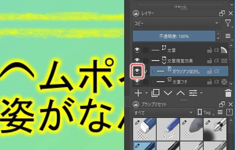The image size is (235, 150).
Task: Toggle alpha inheritance on 文章 layer
Action: click(x=217, y=50)
